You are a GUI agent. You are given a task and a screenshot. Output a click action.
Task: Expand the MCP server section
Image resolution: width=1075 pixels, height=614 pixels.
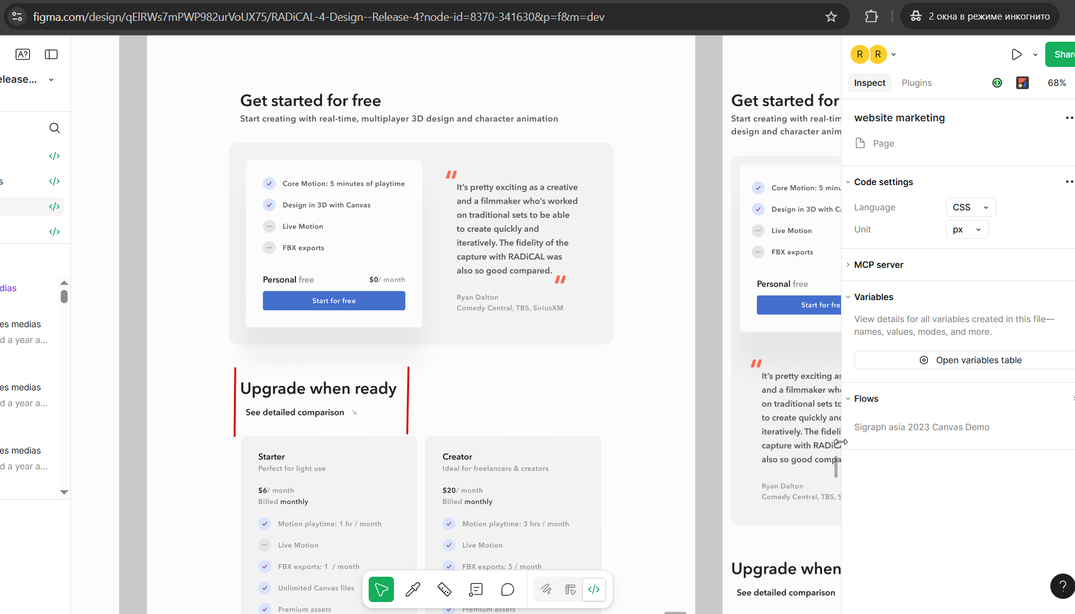point(848,265)
